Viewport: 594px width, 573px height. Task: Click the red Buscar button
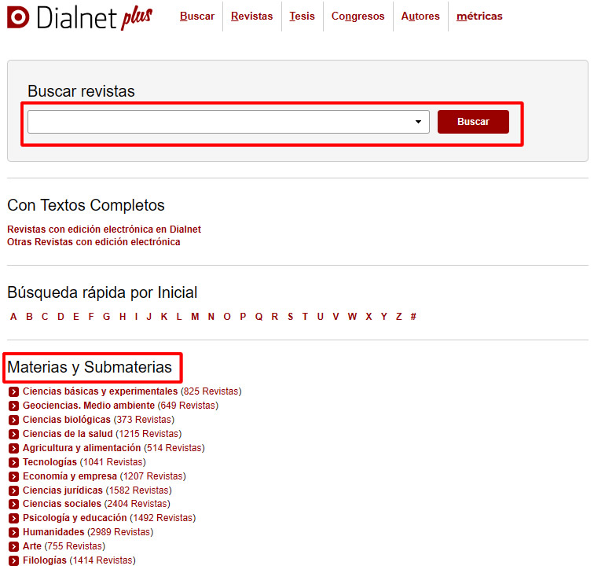473,122
